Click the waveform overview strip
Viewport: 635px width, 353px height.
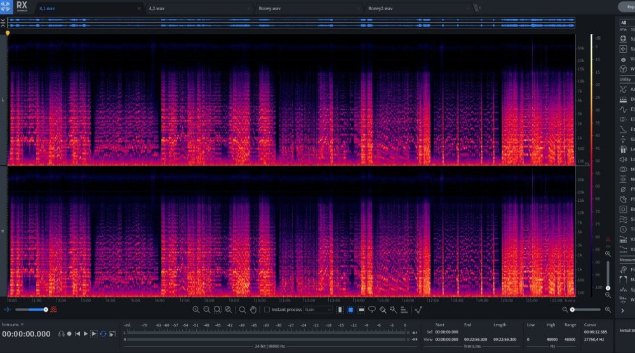tap(291, 23)
